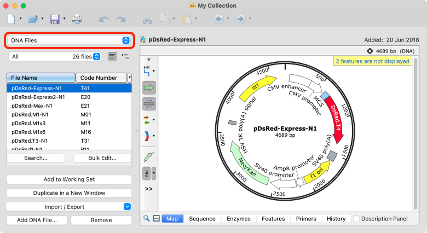Click the blue/red ORFs bracket icon
This screenshot has width=427, height=233.
147,136
